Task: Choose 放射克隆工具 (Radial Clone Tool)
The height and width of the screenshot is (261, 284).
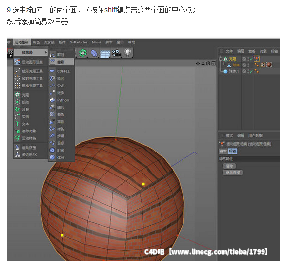Action: pyautogui.click(x=30, y=78)
